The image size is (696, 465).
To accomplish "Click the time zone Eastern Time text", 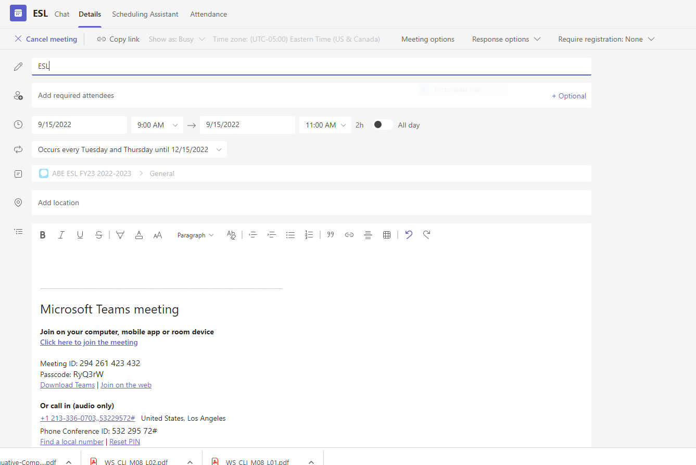I will point(296,39).
